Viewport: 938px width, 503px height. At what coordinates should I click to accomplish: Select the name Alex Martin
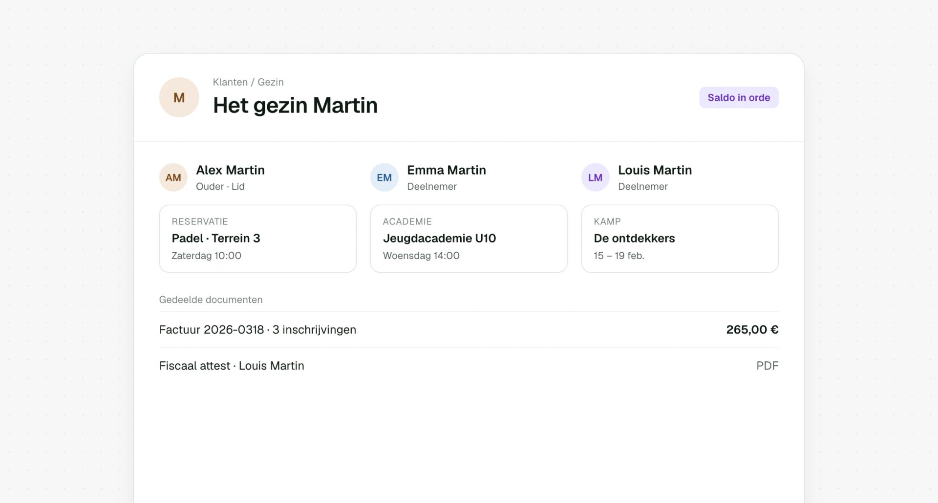pyautogui.click(x=230, y=170)
